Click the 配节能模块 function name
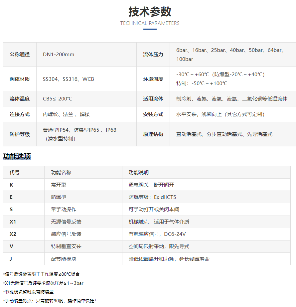The height and width of the screenshot is (307, 296). [64, 259]
